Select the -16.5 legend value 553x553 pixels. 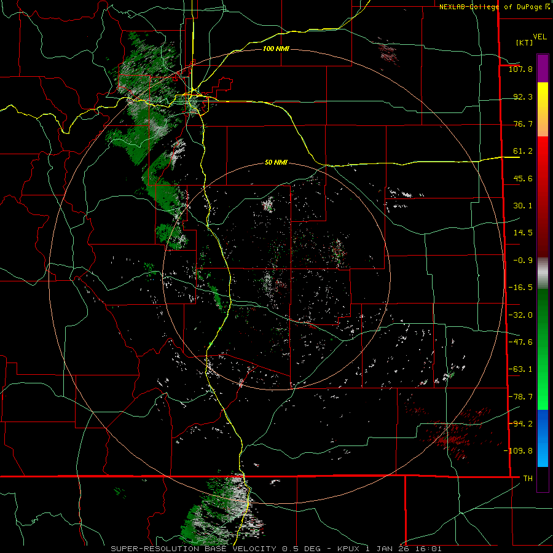pyautogui.click(x=520, y=288)
